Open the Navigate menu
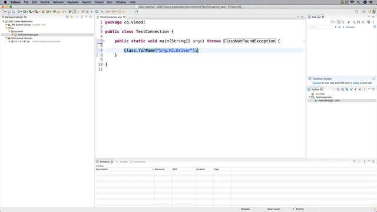 click(x=72, y=2)
